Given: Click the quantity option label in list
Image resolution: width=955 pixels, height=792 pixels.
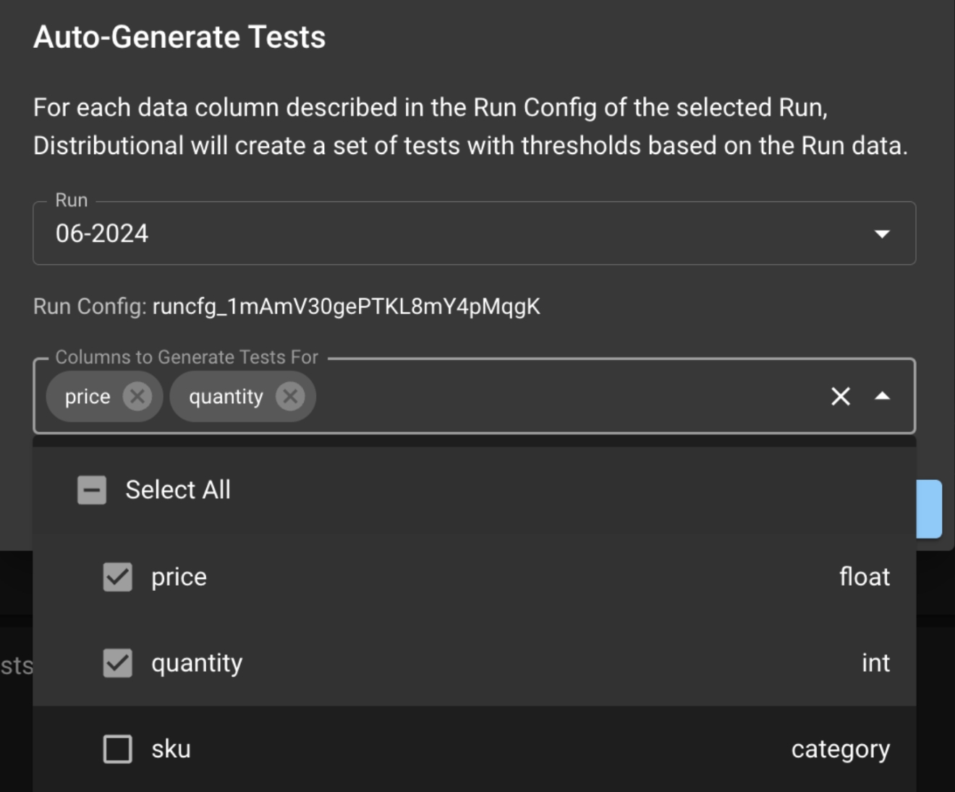Looking at the screenshot, I should [197, 663].
